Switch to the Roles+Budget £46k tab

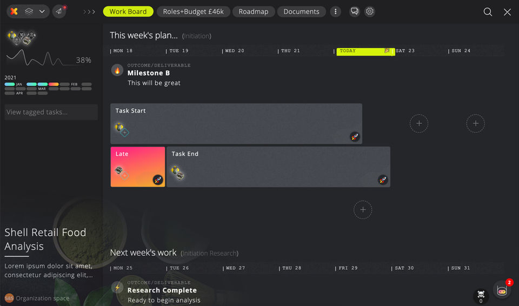(x=193, y=11)
